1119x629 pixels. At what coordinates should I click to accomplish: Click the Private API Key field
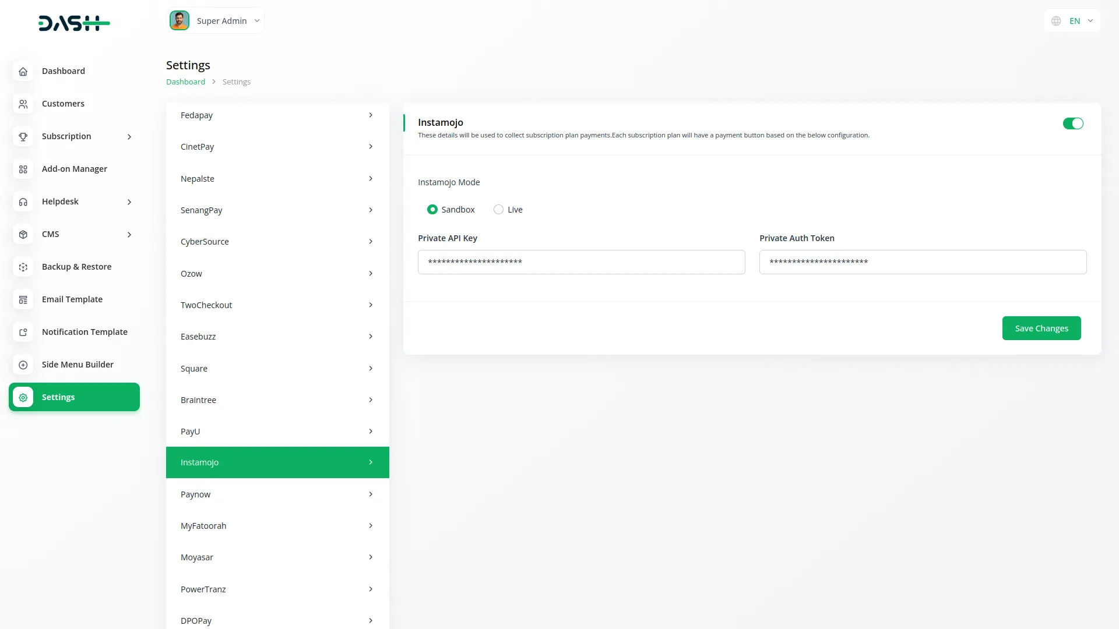[x=581, y=262]
